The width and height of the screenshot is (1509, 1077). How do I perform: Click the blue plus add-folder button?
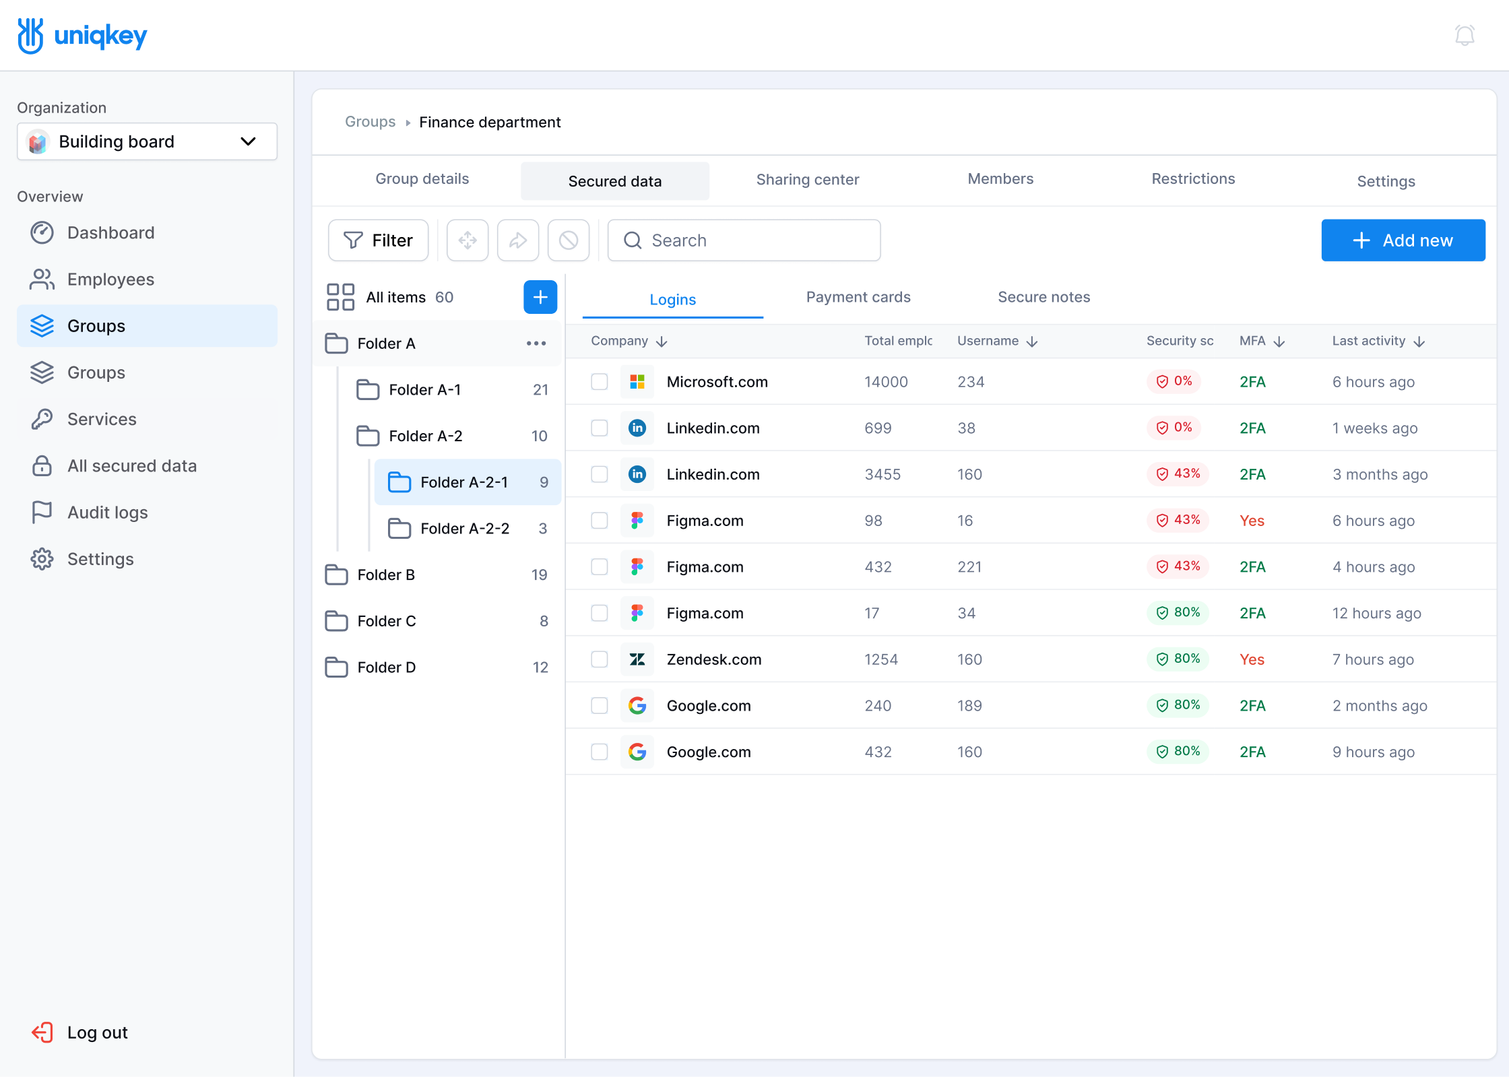click(540, 297)
